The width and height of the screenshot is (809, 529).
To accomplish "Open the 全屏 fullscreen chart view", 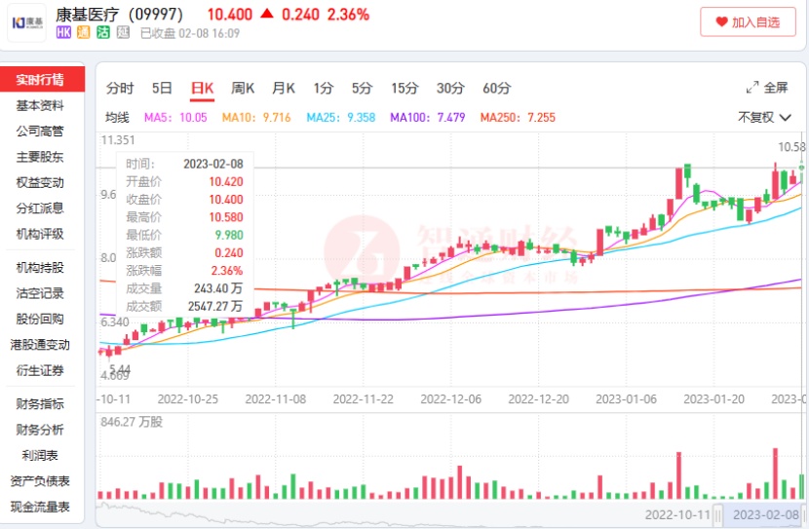I will [776, 88].
